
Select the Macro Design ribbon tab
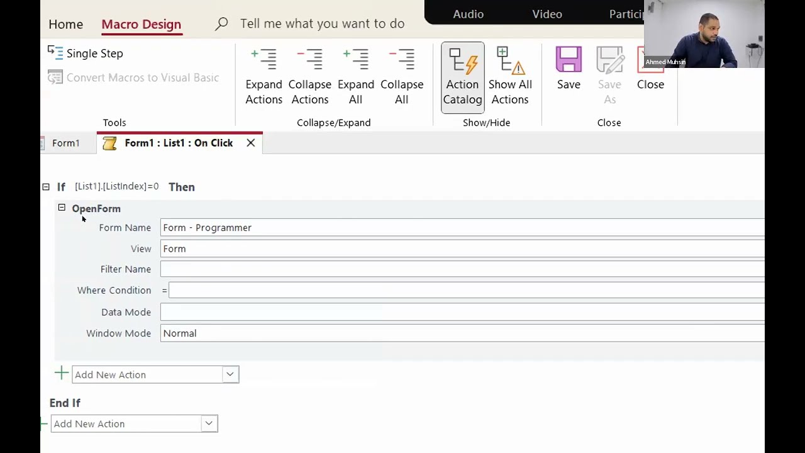coord(141,24)
